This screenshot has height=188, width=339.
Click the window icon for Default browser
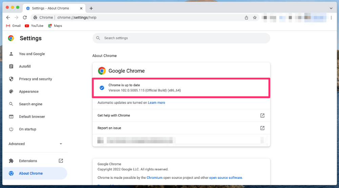pos(11,117)
